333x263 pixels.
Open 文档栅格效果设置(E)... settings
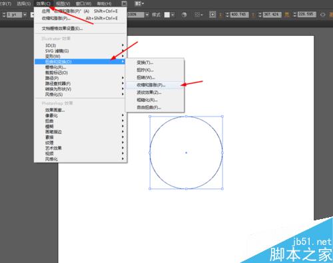coord(81,29)
